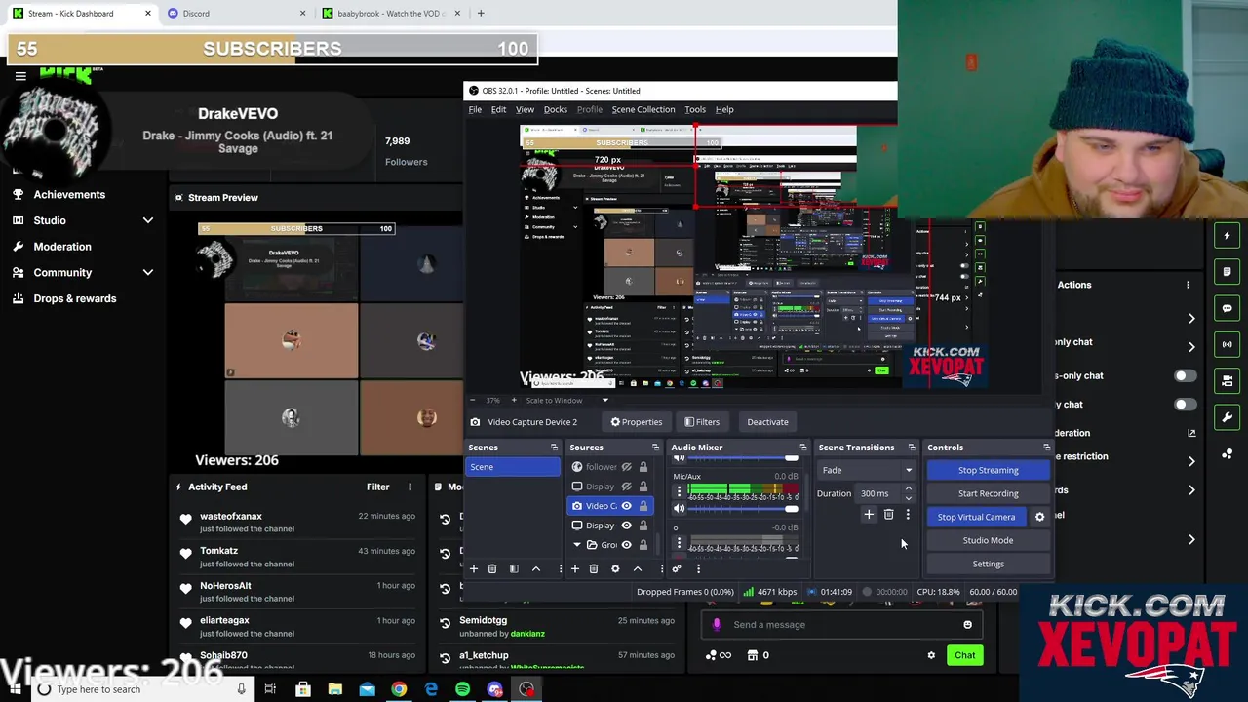Pop out the Scenes dock
Viewport: 1248px width, 702px height.
click(x=554, y=448)
